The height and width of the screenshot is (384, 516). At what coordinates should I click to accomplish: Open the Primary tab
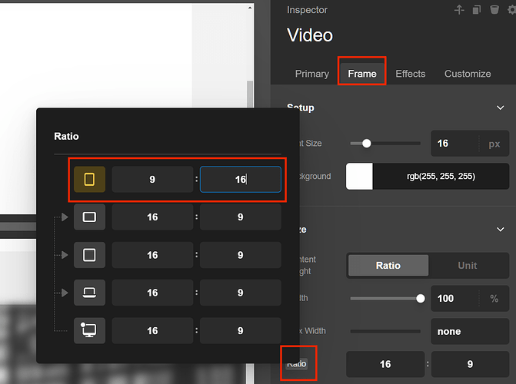click(311, 74)
